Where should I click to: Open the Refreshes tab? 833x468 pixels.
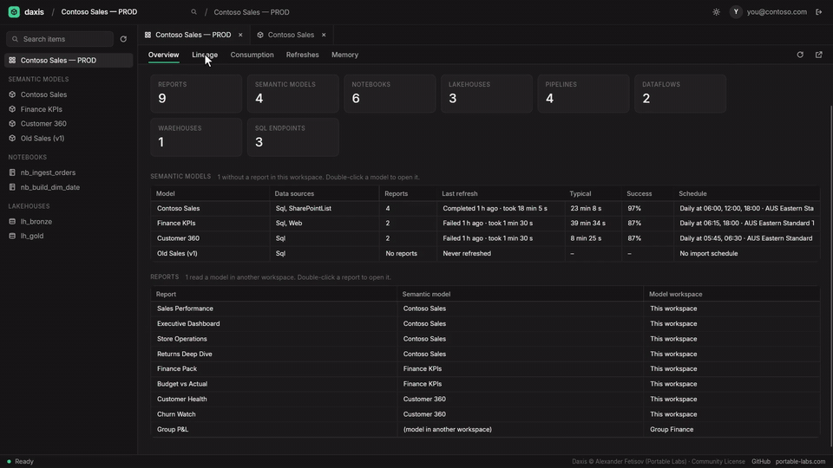point(302,55)
